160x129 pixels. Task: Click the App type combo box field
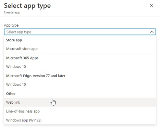pos(80,32)
